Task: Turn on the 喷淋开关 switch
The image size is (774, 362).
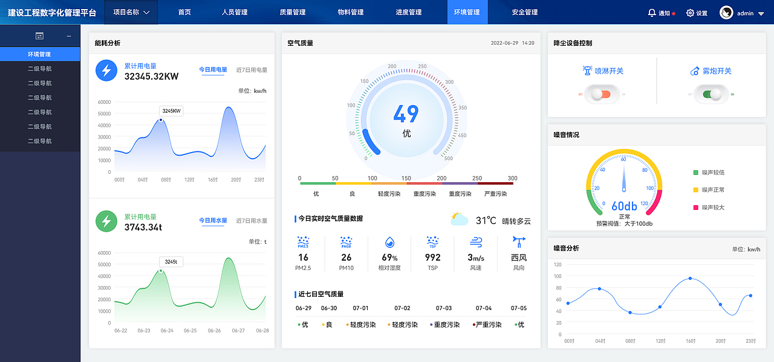Action: 600,95
